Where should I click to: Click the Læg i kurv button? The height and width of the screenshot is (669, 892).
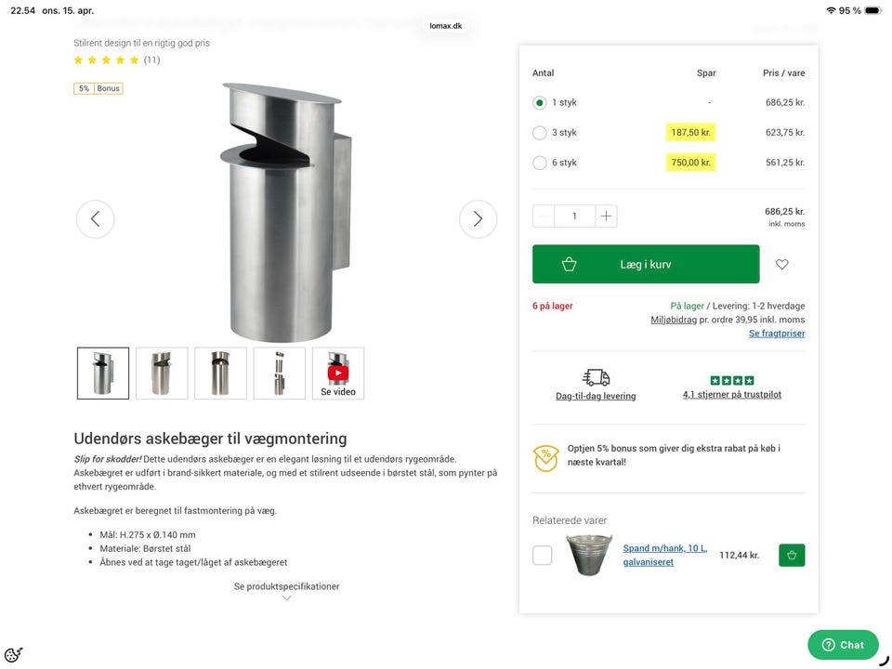[645, 265]
